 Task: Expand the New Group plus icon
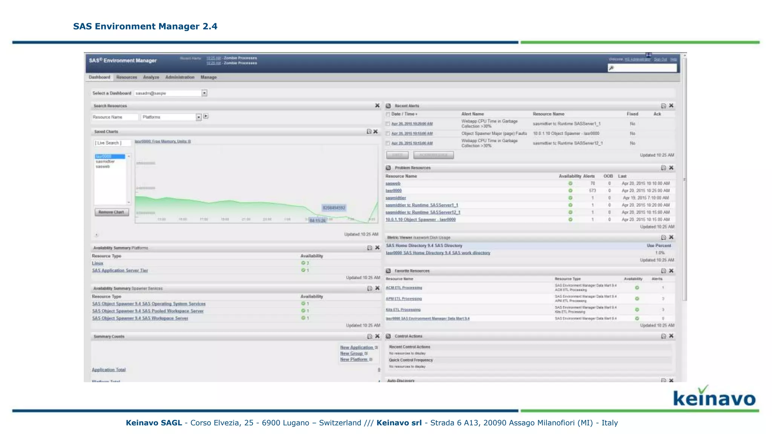coord(366,353)
